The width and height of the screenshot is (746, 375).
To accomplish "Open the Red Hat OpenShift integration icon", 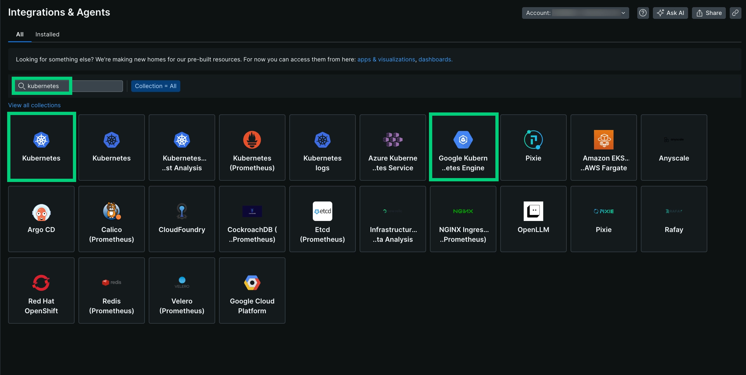I will pyautogui.click(x=41, y=283).
